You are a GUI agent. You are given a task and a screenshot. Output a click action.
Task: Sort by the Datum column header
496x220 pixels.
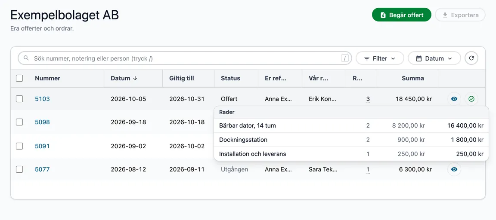120,78
